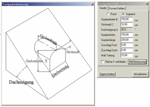Enable Fläche X verkleiden checkbox

(x=103, y=62)
